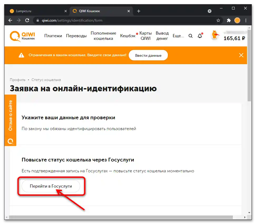Click the Перейти в Госуслуги button
Viewport: 256px width, 224px height.
tap(51, 186)
